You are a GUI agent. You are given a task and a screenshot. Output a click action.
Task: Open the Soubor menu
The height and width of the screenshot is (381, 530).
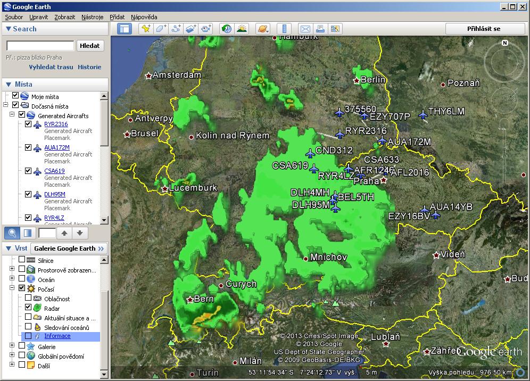point(14,17)
